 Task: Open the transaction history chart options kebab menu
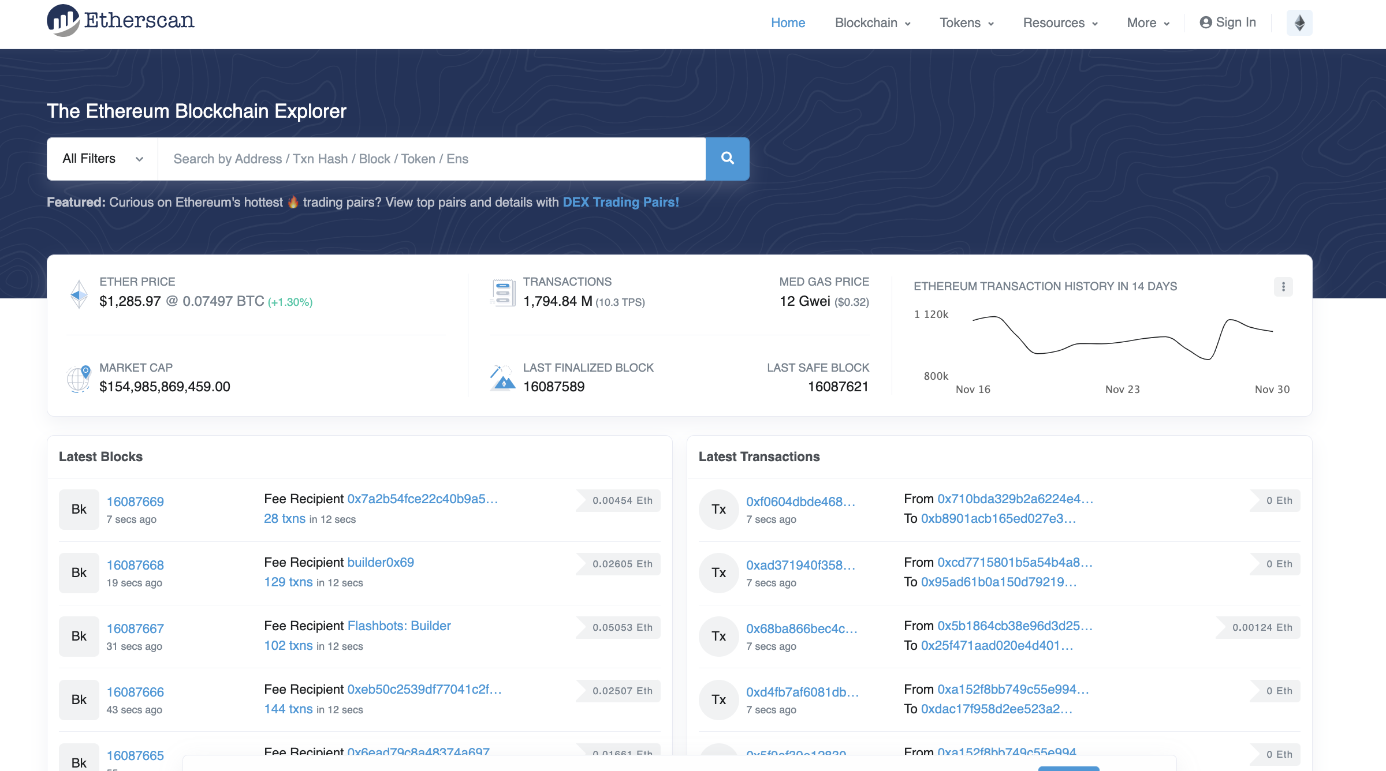pos(1283,286)
